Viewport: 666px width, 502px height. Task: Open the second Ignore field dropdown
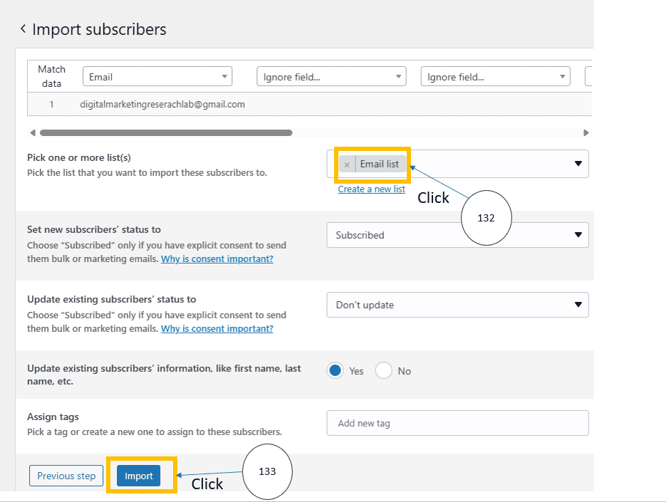(x=495, y=77)
